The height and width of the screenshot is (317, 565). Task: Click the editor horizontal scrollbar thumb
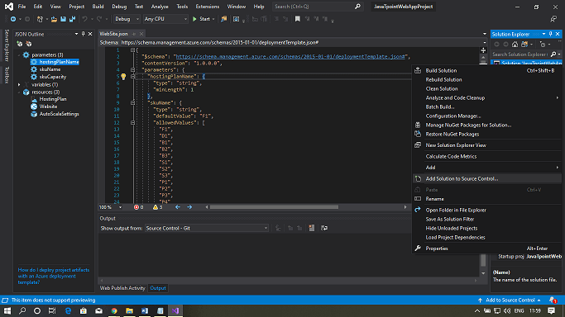pyautogui.click(x=274, y=207)
